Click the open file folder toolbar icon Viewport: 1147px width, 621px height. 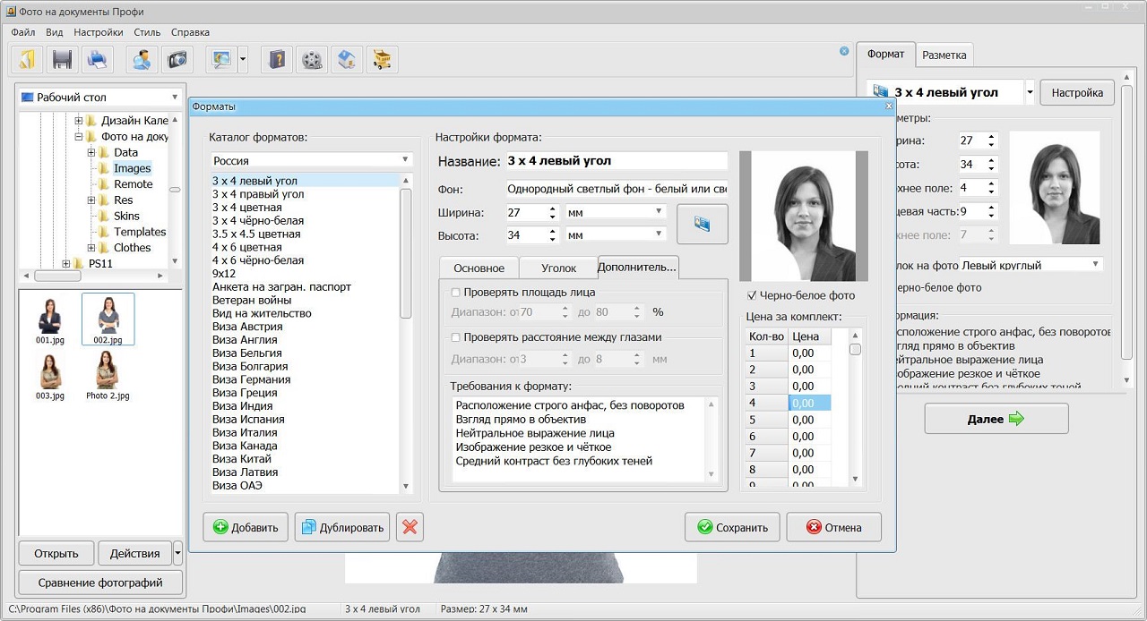coord(28,59)
